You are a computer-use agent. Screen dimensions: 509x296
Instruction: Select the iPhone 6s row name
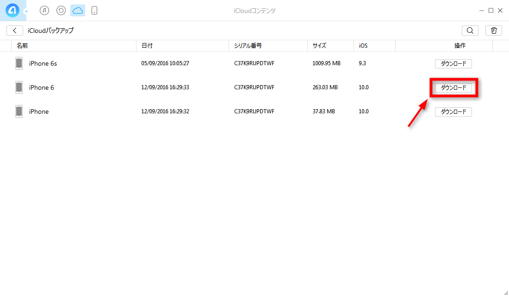point(43,64)
